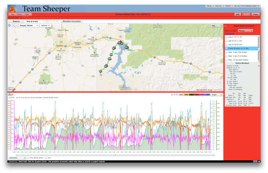Click the Edit button

click(238, 14)
